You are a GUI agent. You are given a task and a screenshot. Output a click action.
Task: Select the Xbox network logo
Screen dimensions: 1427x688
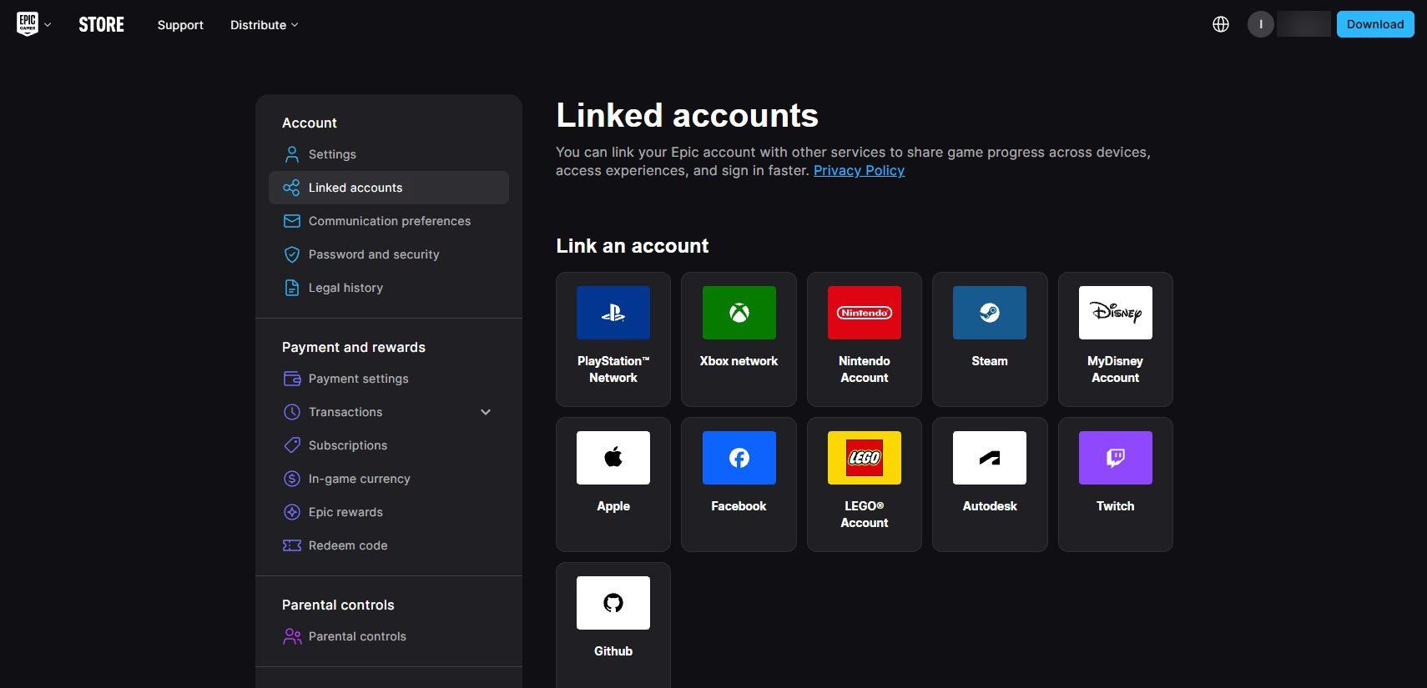point(739,313)
